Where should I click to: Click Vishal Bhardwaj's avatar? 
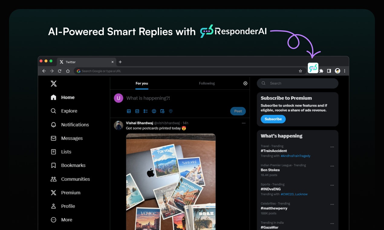tap(119, 125)
